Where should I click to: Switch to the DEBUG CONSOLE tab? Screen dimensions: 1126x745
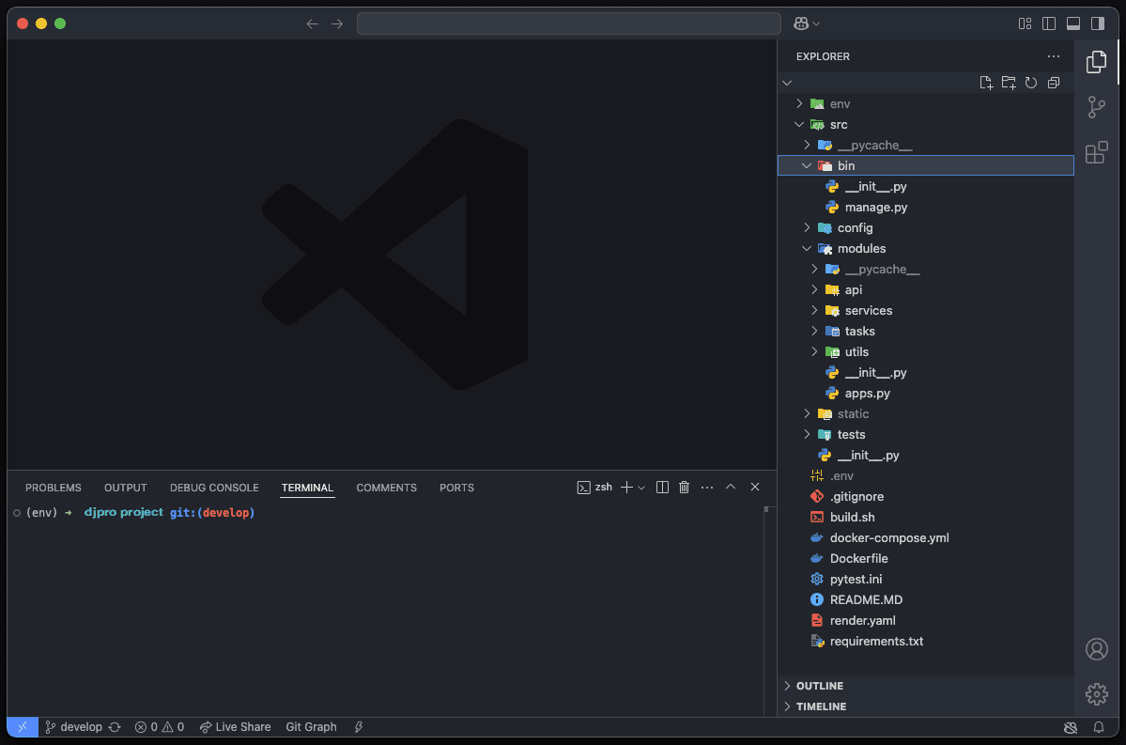pyautogui.click(x=214, y=488)
